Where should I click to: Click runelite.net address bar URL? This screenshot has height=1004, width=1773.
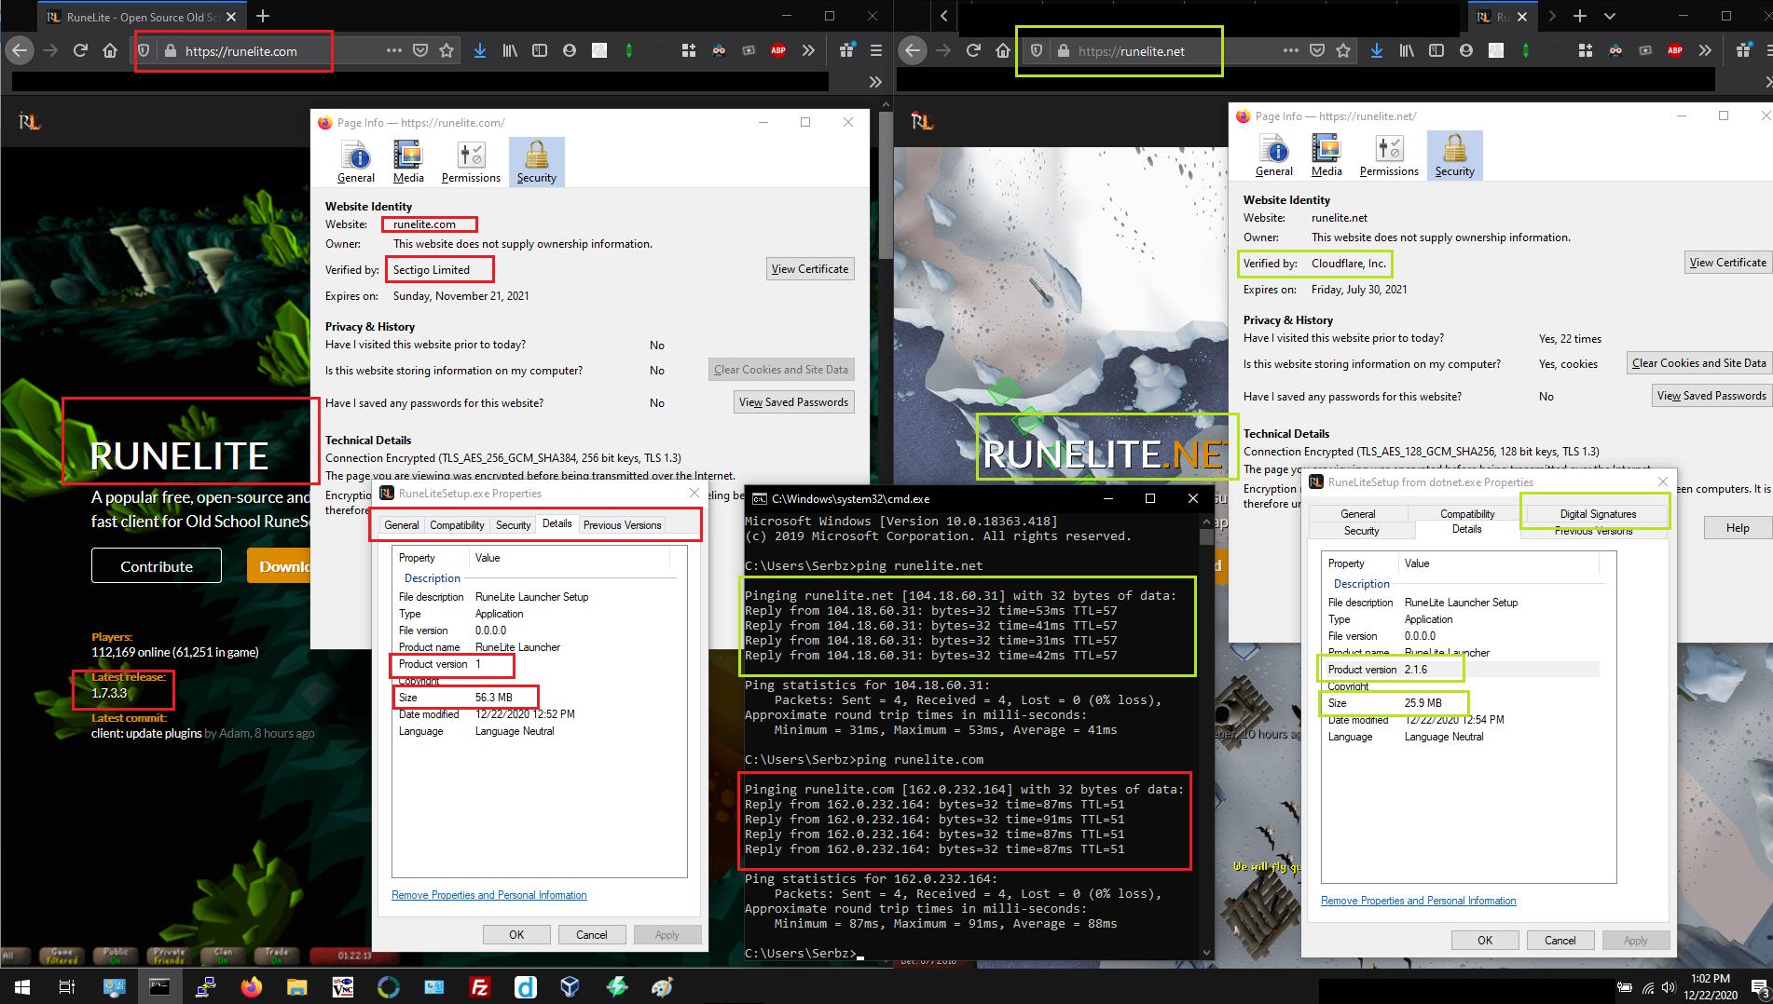point(1132,51)
